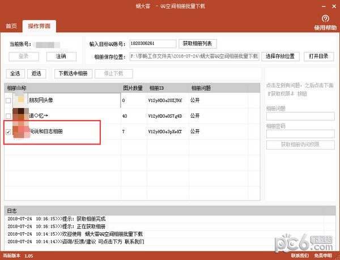Click the 全选 select-all button
Viewport: 340px width, 260px height.
[x=15, y=74]
